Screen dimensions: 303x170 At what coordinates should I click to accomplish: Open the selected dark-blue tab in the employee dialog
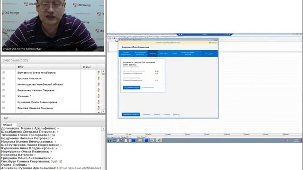pyautogui.click(x=152, y=53)
